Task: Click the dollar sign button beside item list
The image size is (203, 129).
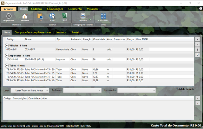Action: (x=198, y=50)
